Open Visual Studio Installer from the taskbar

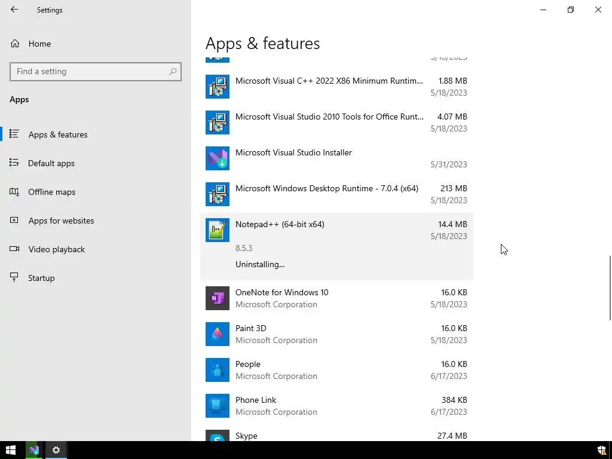[34, 450]
